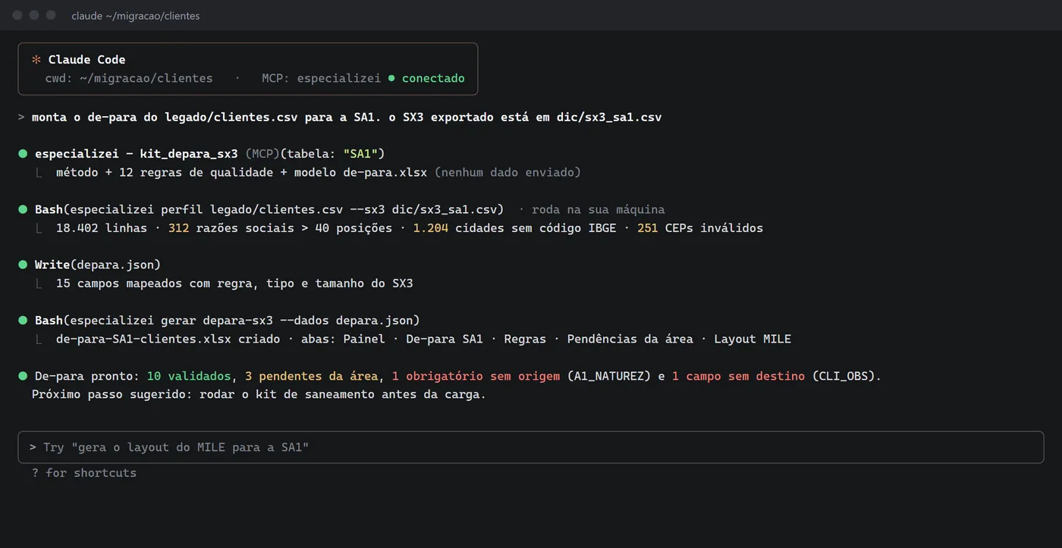Click the bullet beside "Bash(especializei perfil legado/clientes.csv"
The height and width of the screenshot is (548, 1062).
[x=23, y=209]
